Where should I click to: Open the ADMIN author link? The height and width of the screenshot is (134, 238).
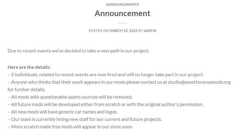[150, 31]
